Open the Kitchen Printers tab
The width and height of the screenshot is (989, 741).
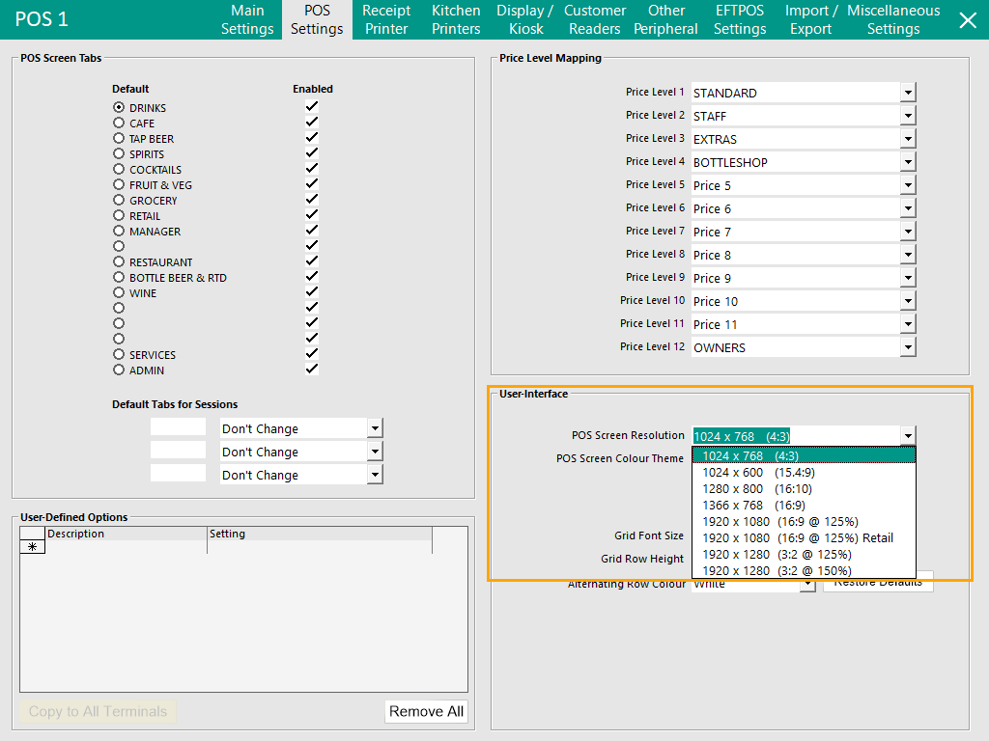point(456,20)
